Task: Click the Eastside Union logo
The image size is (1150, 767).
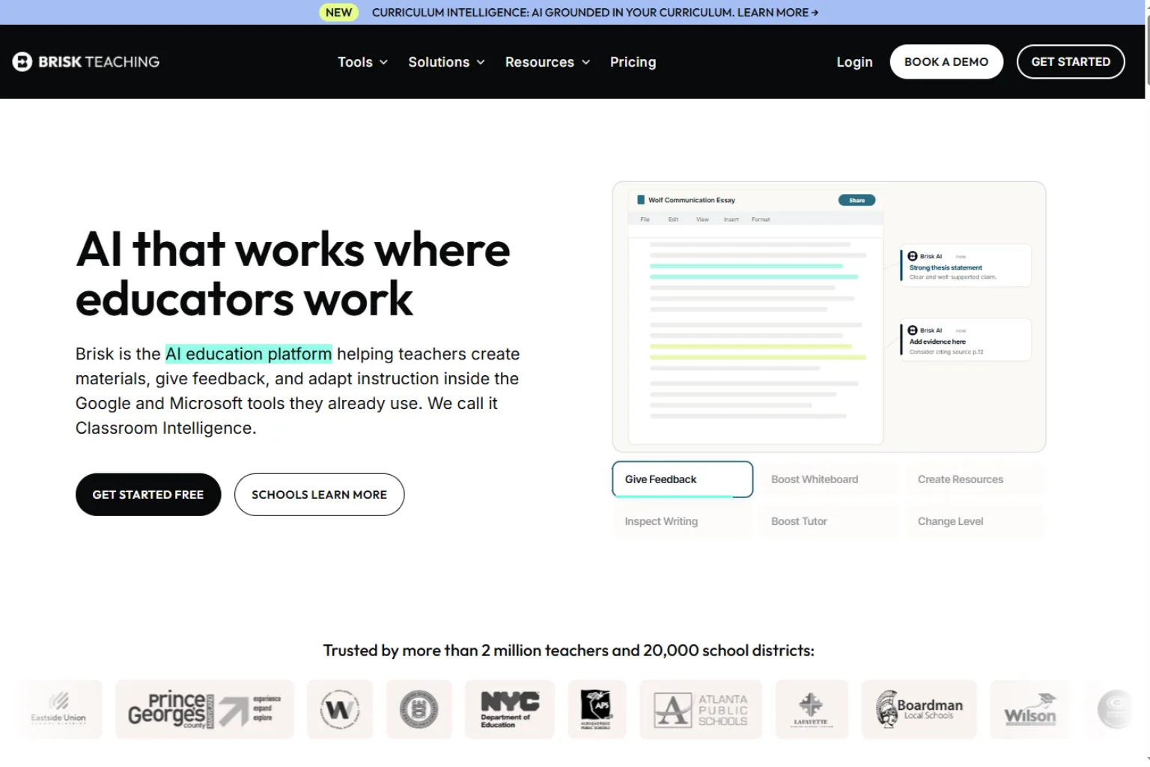Action: 58,709
